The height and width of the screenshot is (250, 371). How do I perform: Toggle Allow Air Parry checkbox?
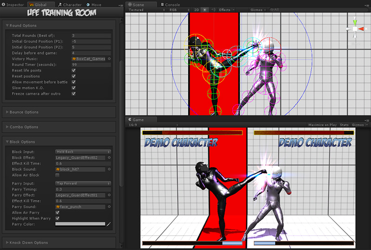tap(57, 212)
